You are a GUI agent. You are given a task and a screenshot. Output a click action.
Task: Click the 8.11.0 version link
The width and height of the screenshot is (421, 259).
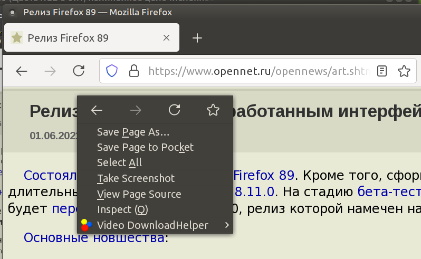tap(254, 192)
